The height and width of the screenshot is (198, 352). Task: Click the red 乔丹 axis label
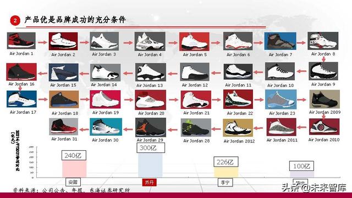(149, 182)
